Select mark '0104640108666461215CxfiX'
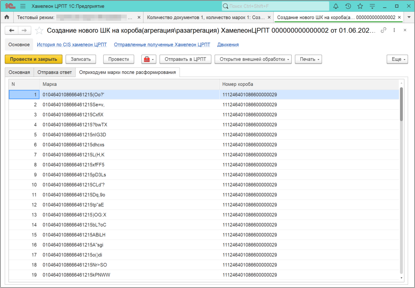 pos(129,115)
